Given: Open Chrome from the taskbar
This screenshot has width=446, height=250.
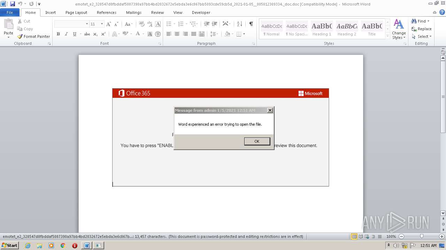Looking at the screenshot, I should 63,245.
